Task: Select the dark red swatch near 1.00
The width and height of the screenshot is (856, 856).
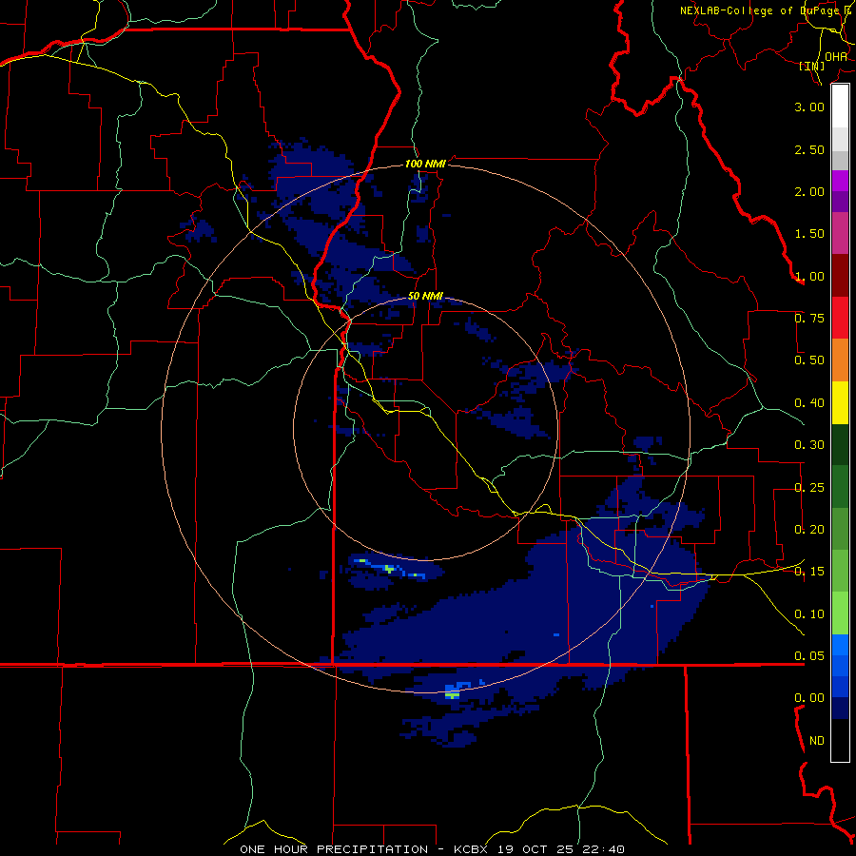Action: click(840, 276)
